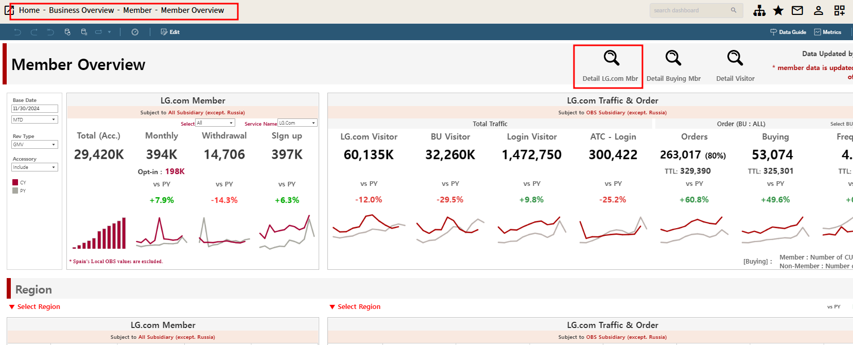Open the Detail LG.com Mbr magnifier

pyautogui.click(x=611, y=58)
